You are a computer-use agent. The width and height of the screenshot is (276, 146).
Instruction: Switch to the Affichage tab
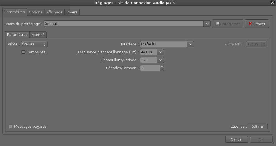pos(54,12)
